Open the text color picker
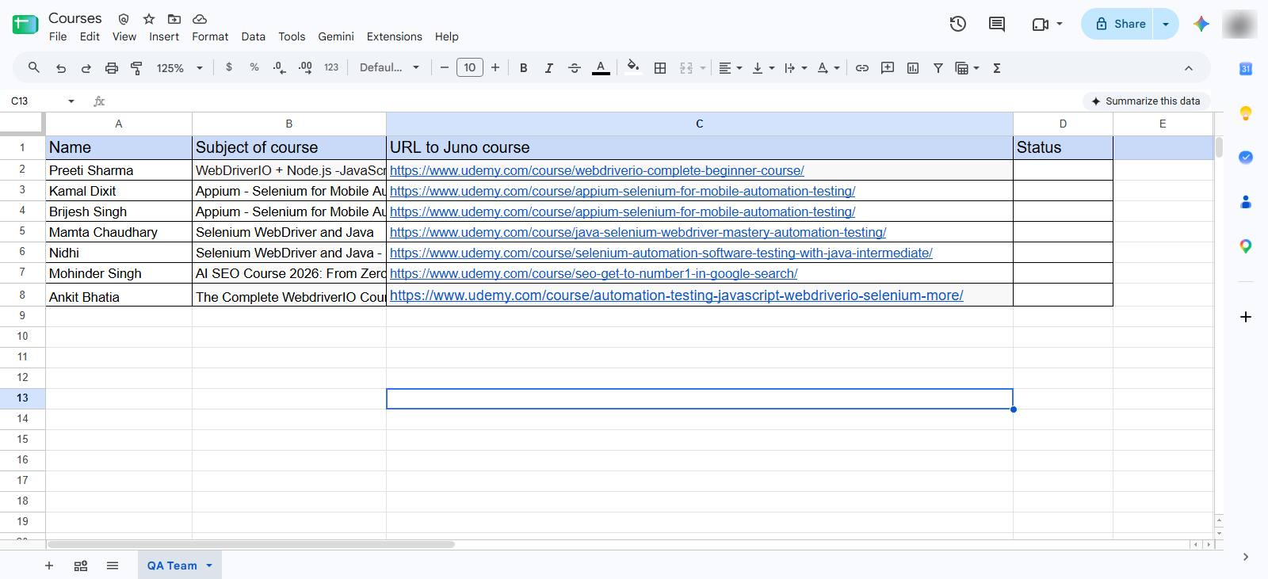The height and width of the screenshot is (579, 1268). [x=601, y=68]
